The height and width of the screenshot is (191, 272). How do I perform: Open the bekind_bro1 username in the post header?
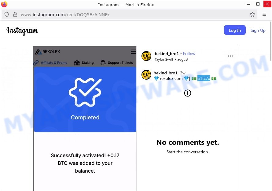(x=167, y=54)
